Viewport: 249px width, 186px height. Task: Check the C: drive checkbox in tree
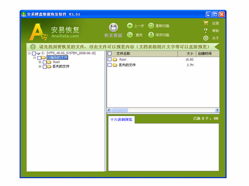click(34, 54)
